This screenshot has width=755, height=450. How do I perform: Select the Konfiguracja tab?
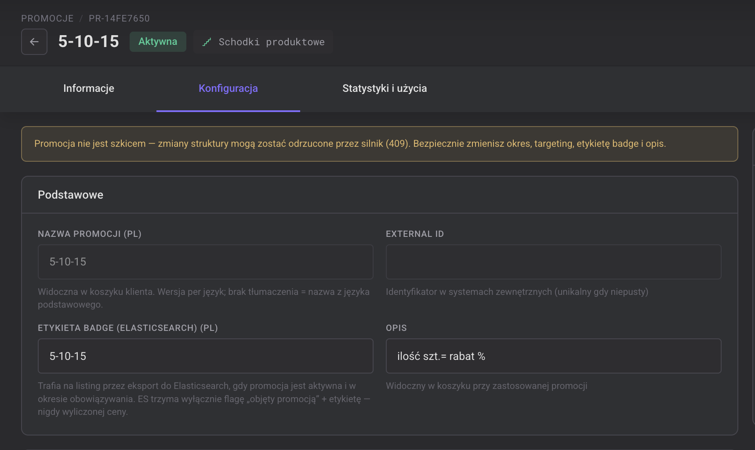228,88
